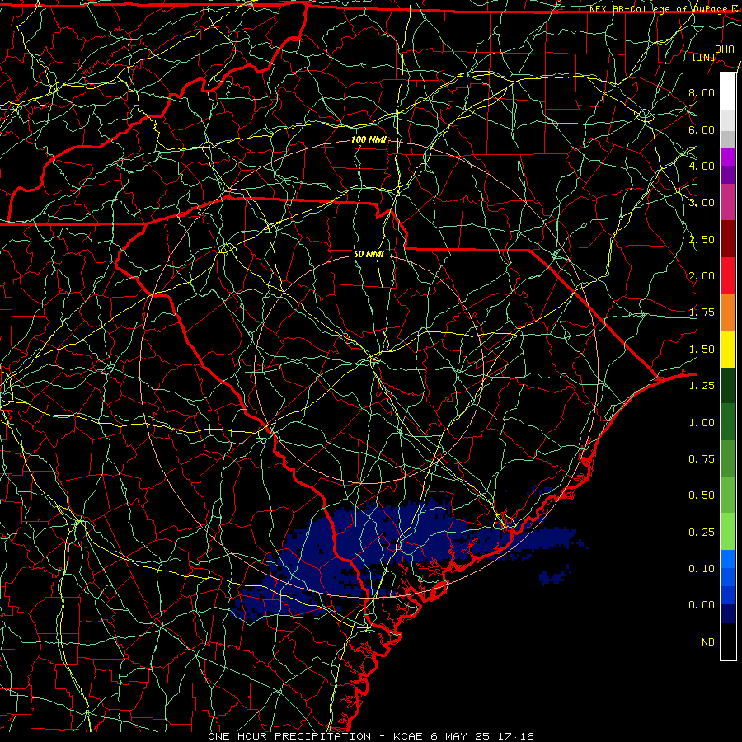Click the "4.00" legend value

702,166
